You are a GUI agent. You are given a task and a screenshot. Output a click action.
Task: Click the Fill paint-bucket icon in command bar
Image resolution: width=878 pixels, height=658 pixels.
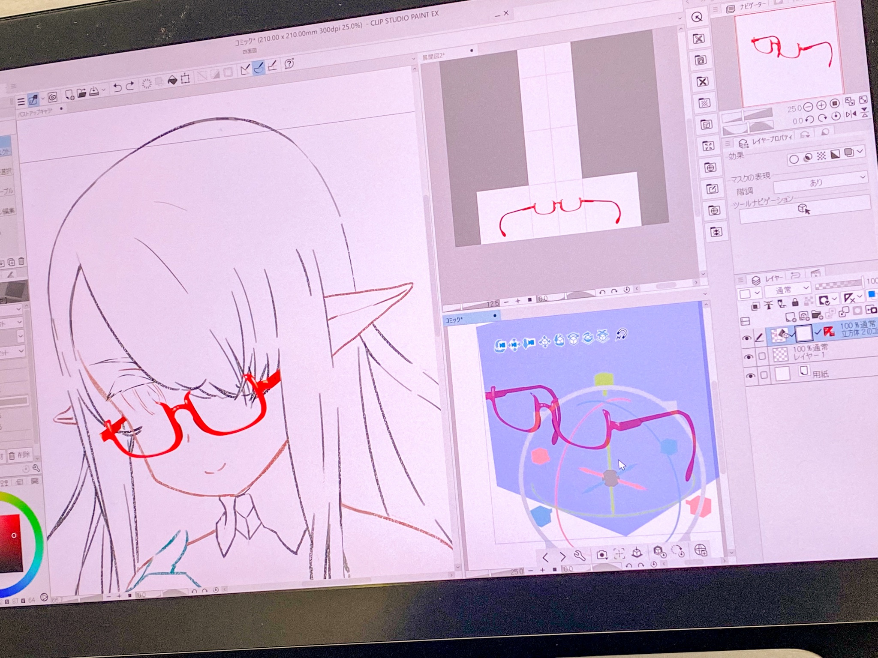tap(172, 81)
